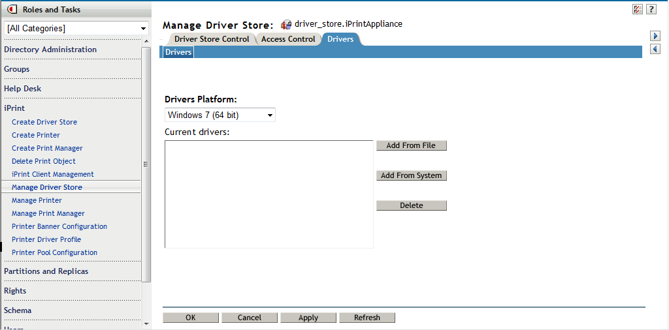
Task: Click the sidebar scrollbar up arrow
Action: pyautogui.click(x=146, y=41)
